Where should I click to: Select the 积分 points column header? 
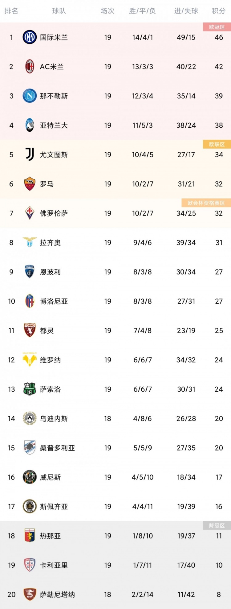pos(219,11)
